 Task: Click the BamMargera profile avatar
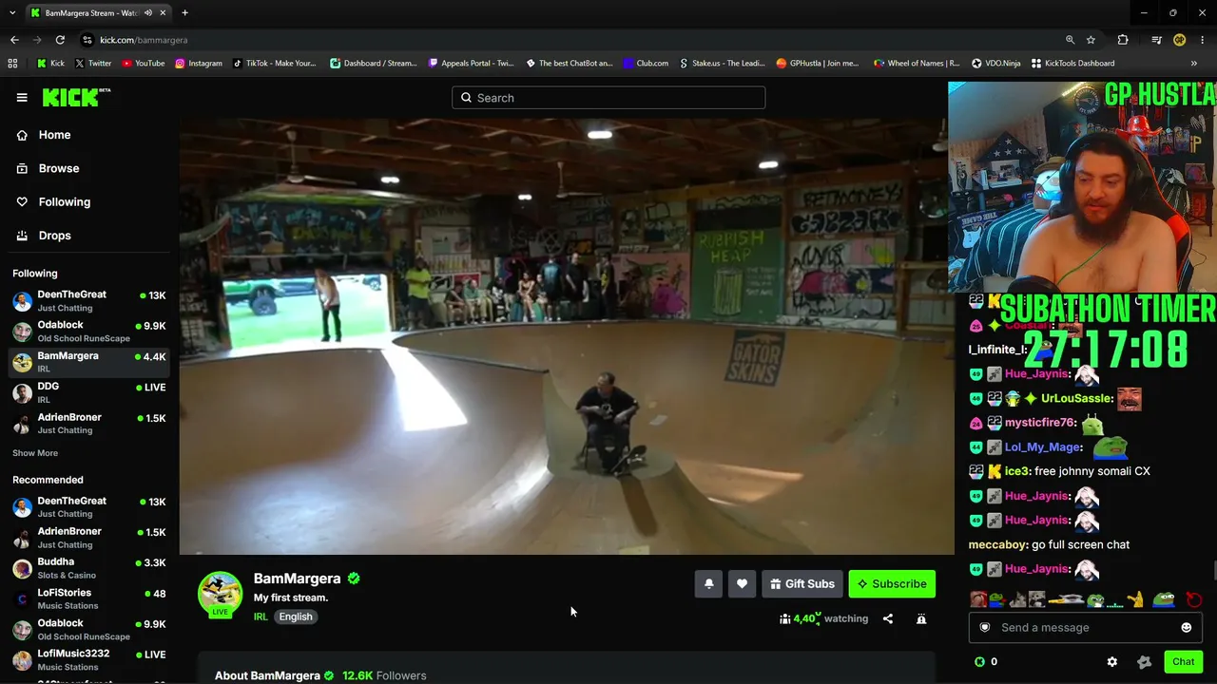pos(220,594)
